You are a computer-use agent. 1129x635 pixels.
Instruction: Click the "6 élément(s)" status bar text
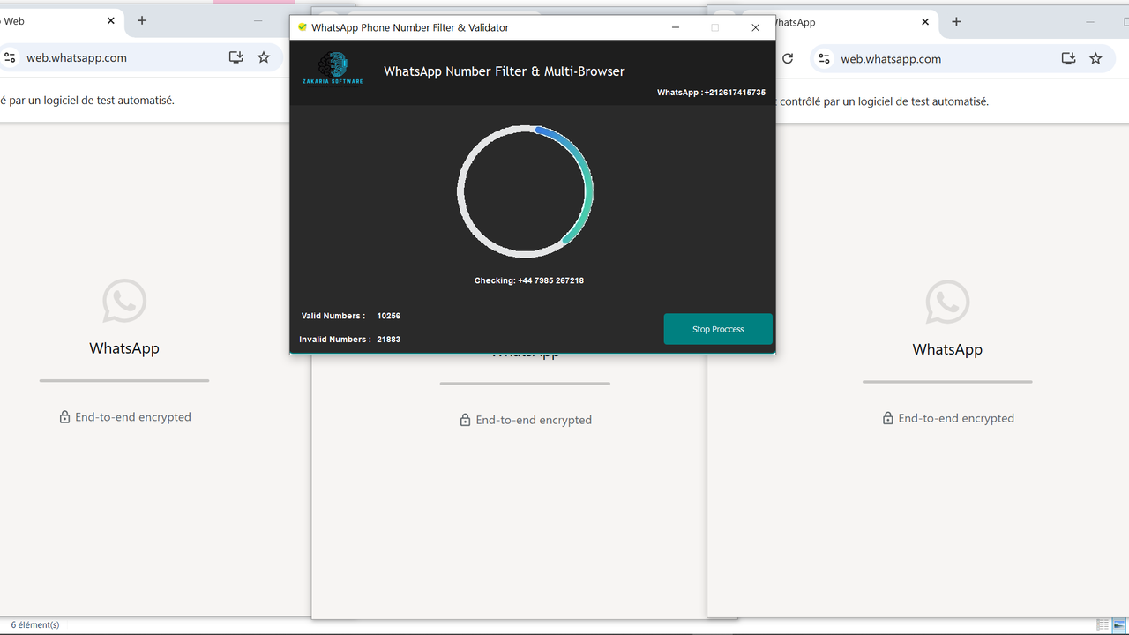pyautogui.click(x=35, y=624)
